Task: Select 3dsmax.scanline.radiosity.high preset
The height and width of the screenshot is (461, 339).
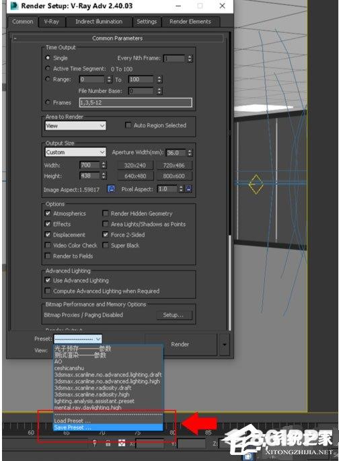Action: [x=108, y=394]
